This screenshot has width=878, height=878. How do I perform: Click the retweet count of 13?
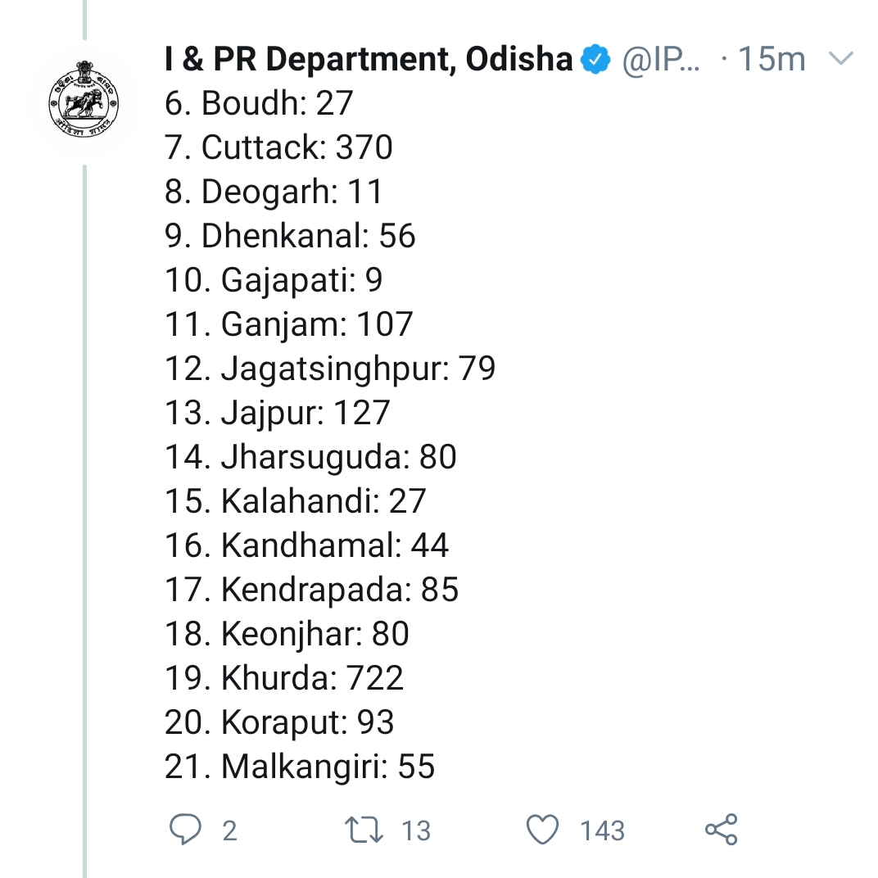coord(416,830)
